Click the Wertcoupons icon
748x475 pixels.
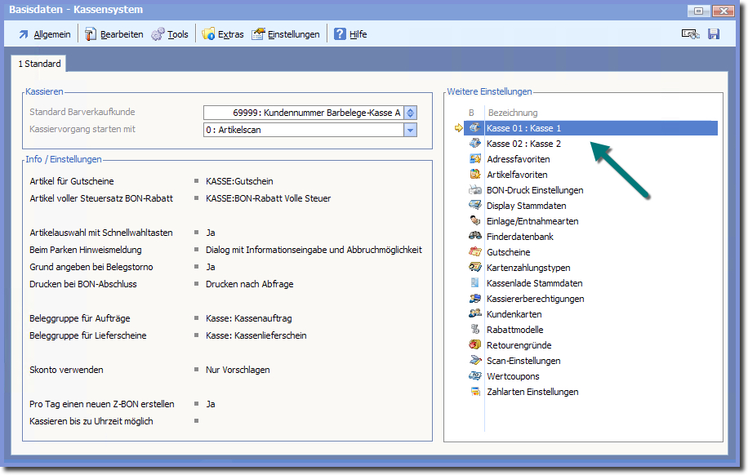click(x=475, y=376)
